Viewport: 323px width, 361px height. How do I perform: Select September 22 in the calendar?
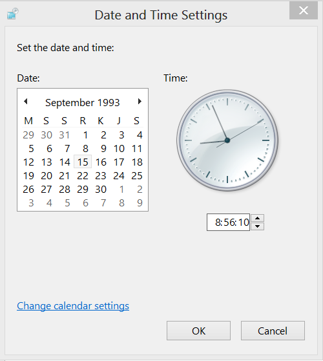tap(83, 176)
